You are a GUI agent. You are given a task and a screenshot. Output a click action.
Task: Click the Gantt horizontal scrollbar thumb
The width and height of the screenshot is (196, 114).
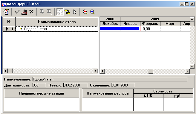point(151,71)
